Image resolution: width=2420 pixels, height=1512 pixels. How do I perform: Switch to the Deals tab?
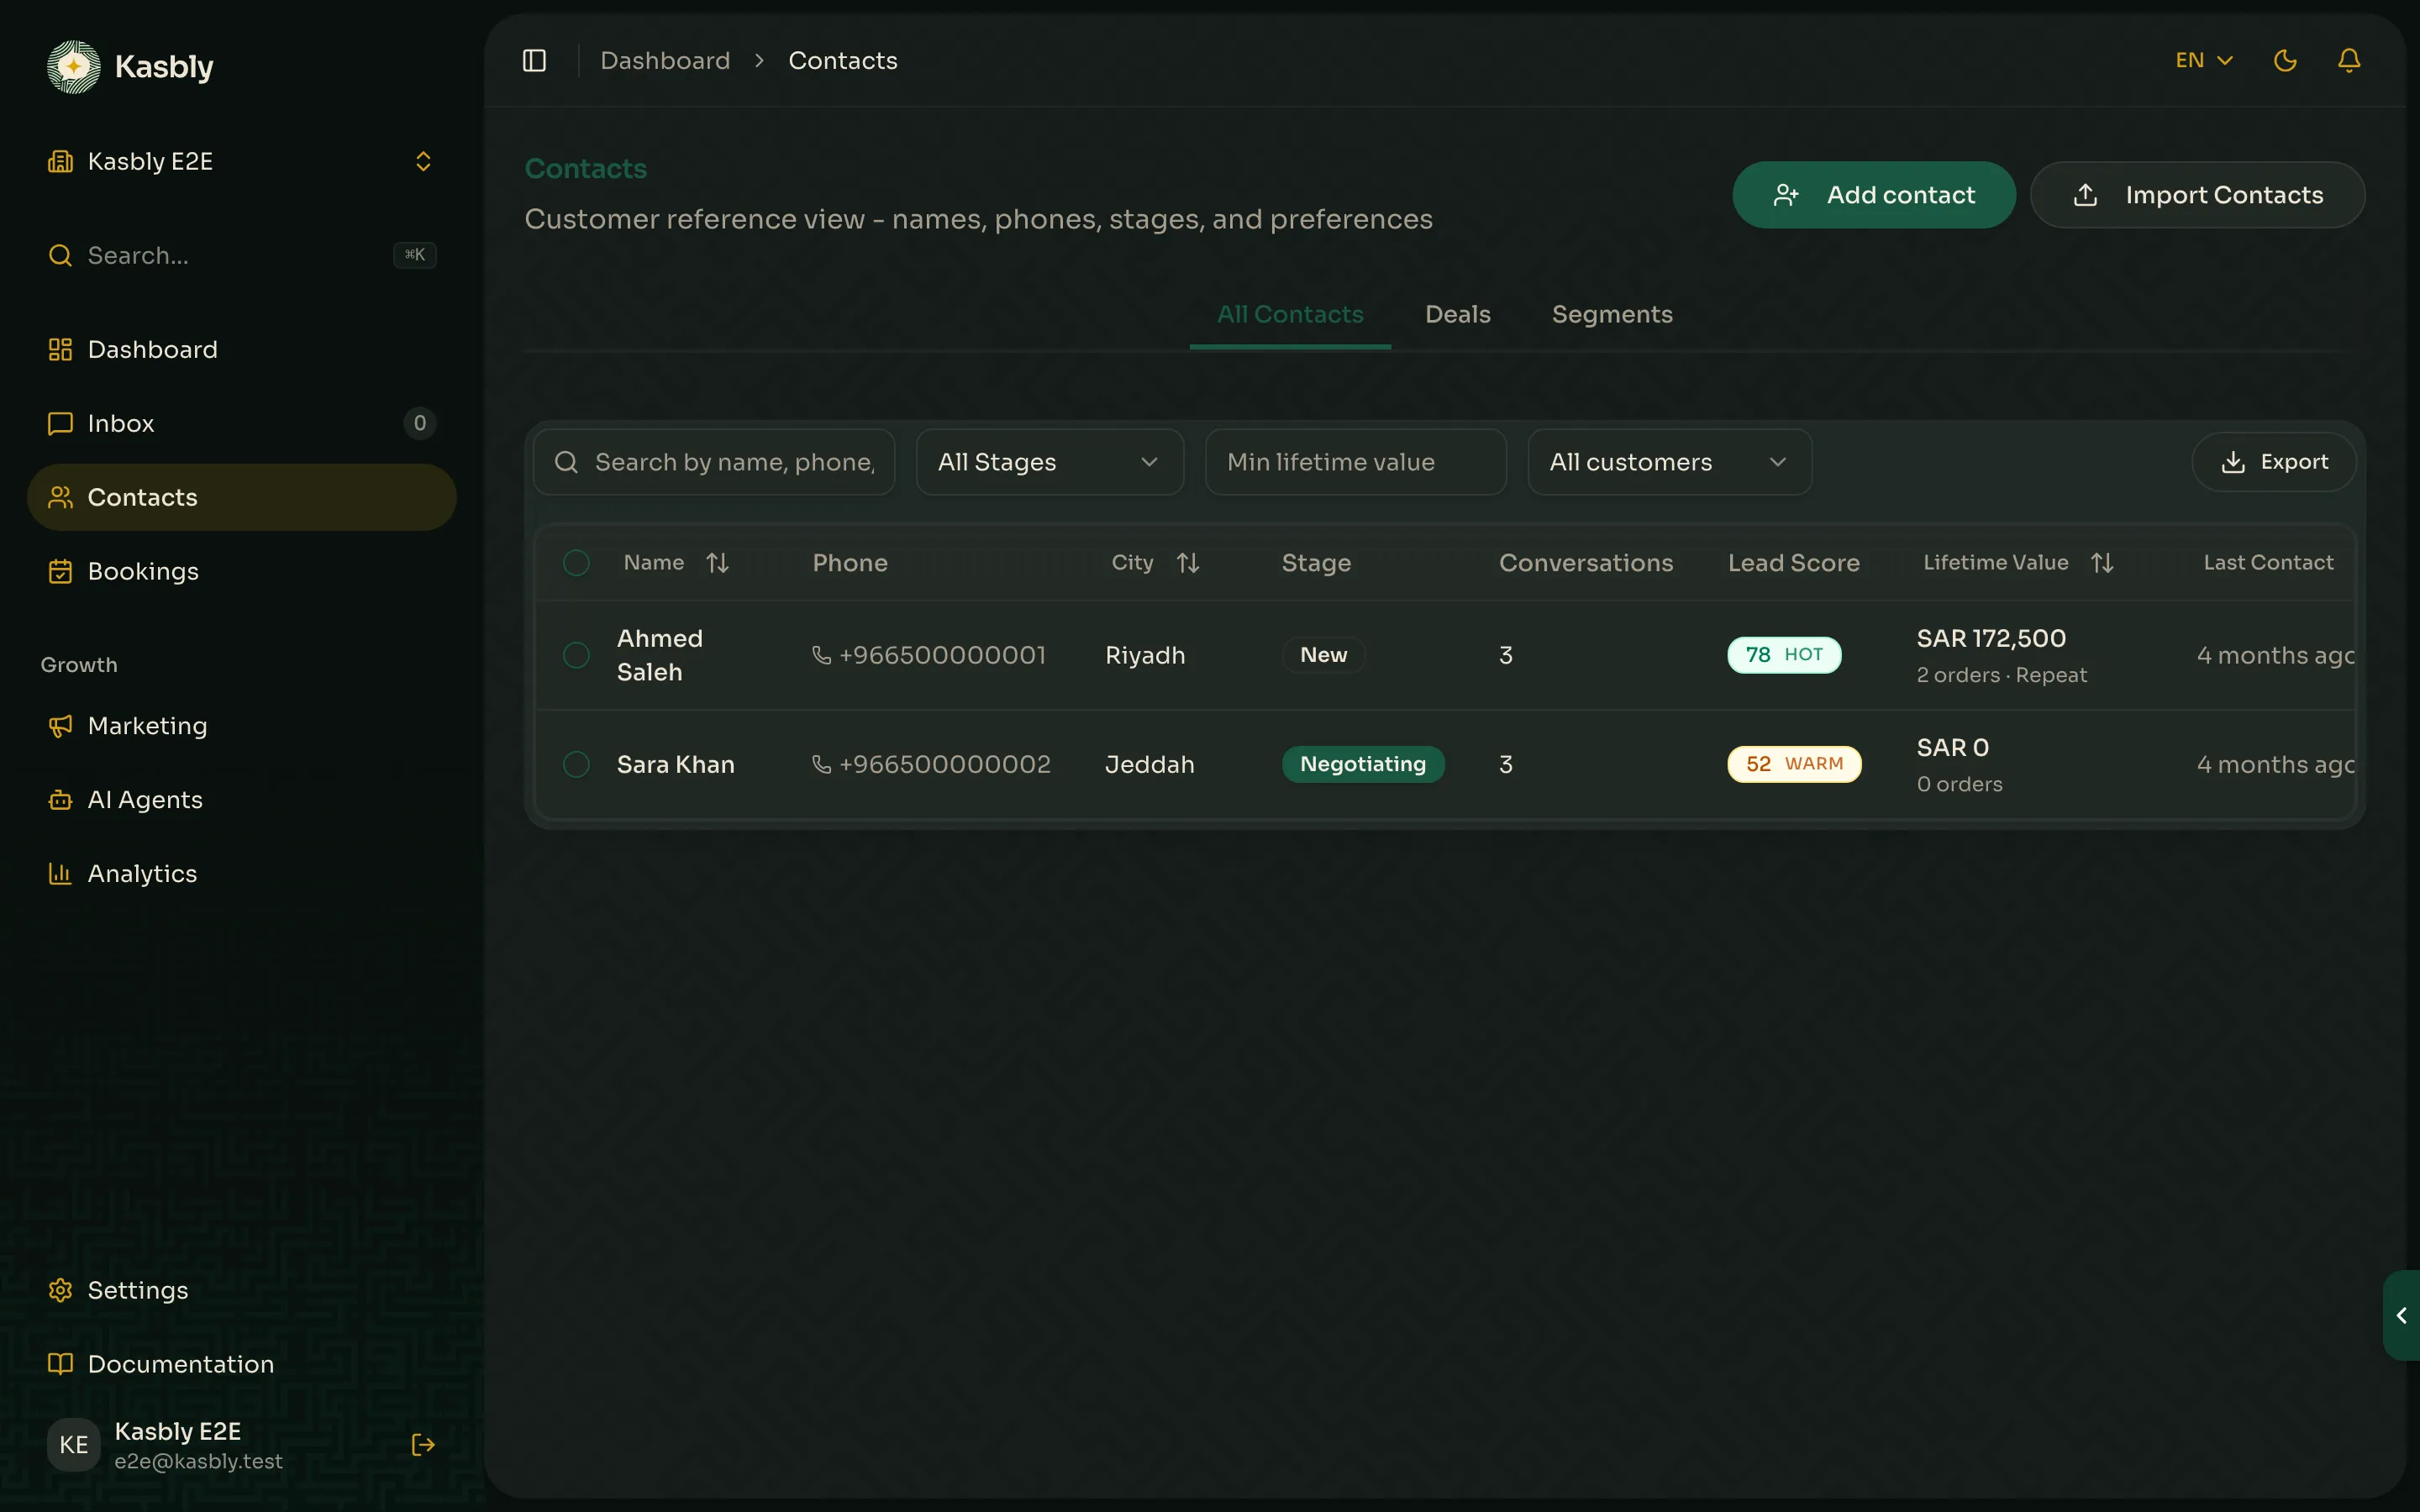coord(1457,314)
